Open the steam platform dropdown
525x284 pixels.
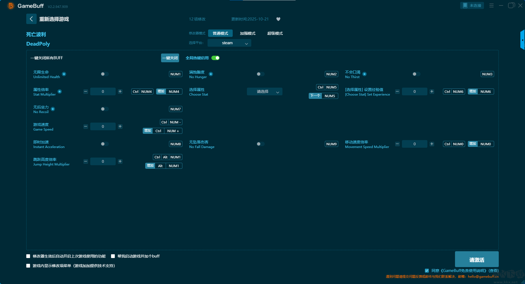pyautogui.click(x=229, y=43)
